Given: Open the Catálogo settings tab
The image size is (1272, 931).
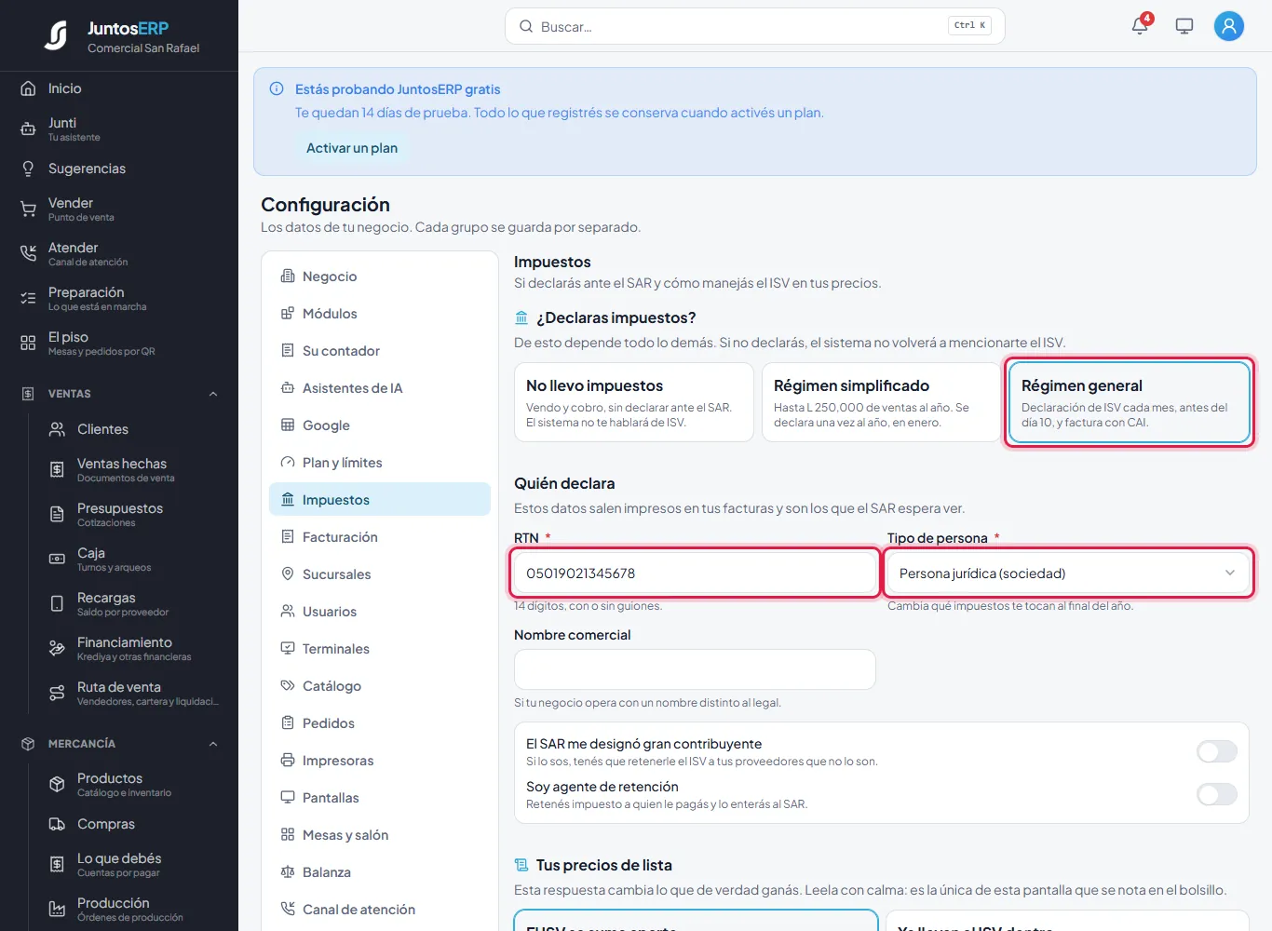Looking at the screenshot, I should click(380, 686).
